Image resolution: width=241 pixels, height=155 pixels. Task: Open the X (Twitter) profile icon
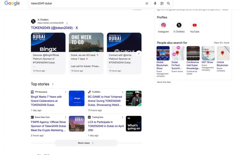click(x=179, y=25)
